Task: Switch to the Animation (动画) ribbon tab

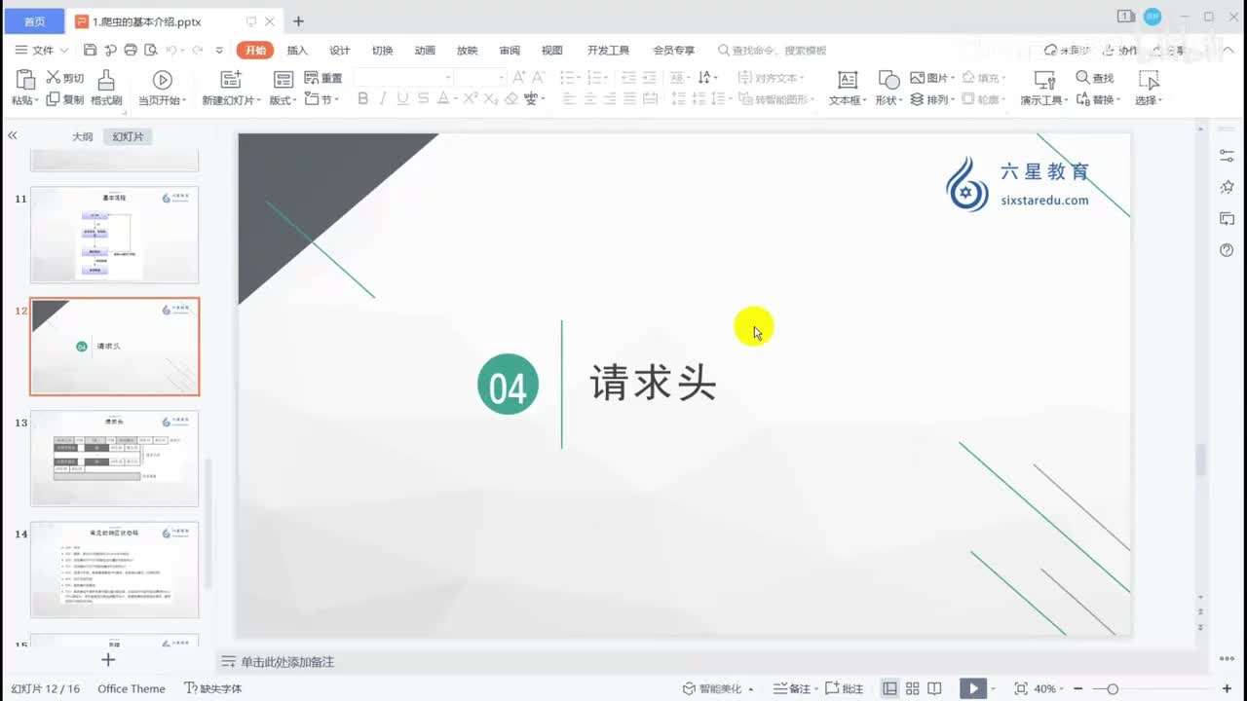Action: pyautogui.click(x=425, y=51)
